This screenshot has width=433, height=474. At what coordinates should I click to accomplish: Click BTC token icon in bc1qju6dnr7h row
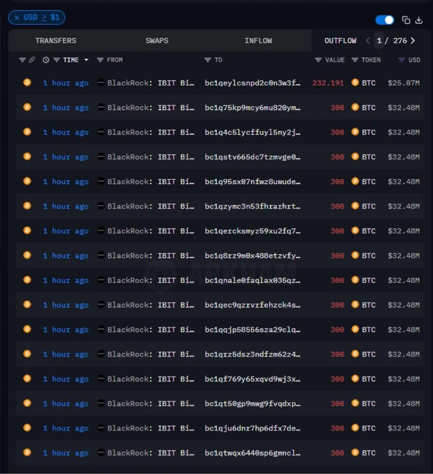coord(355,428)
